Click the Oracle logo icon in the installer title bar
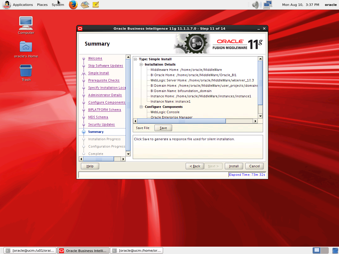 click(x=80, y=29)
